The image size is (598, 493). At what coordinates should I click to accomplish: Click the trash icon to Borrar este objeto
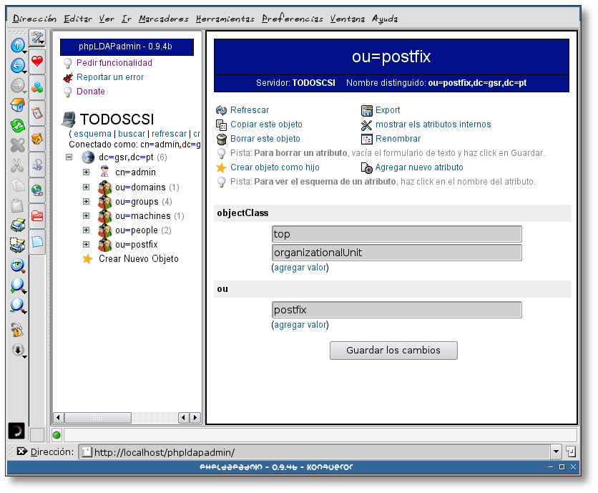click(220, 139)
